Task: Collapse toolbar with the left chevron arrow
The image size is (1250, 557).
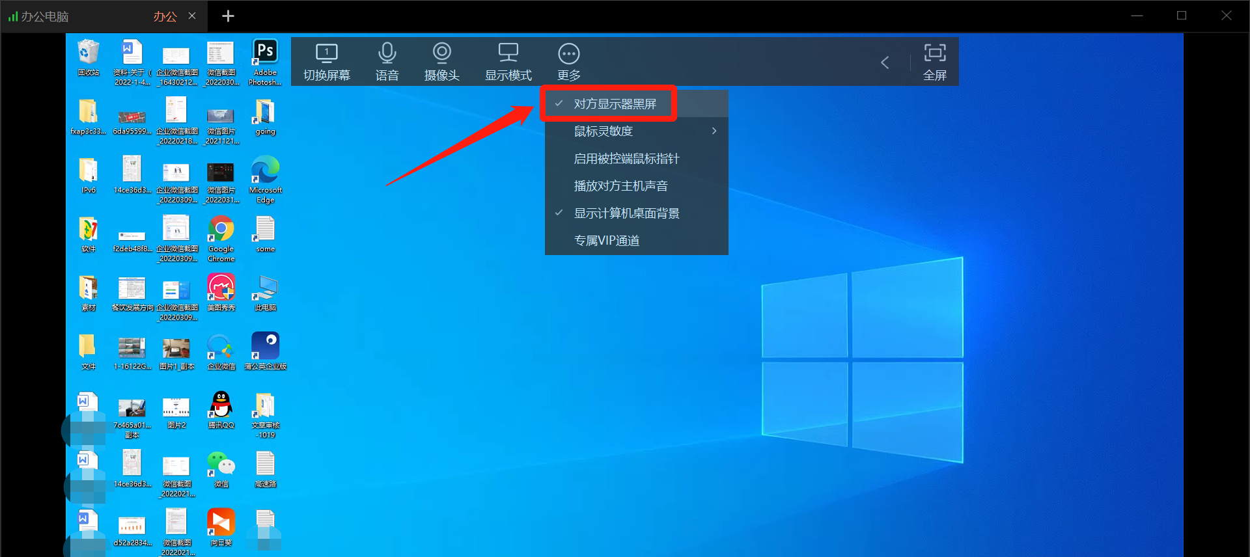Action: coord(885,62)
